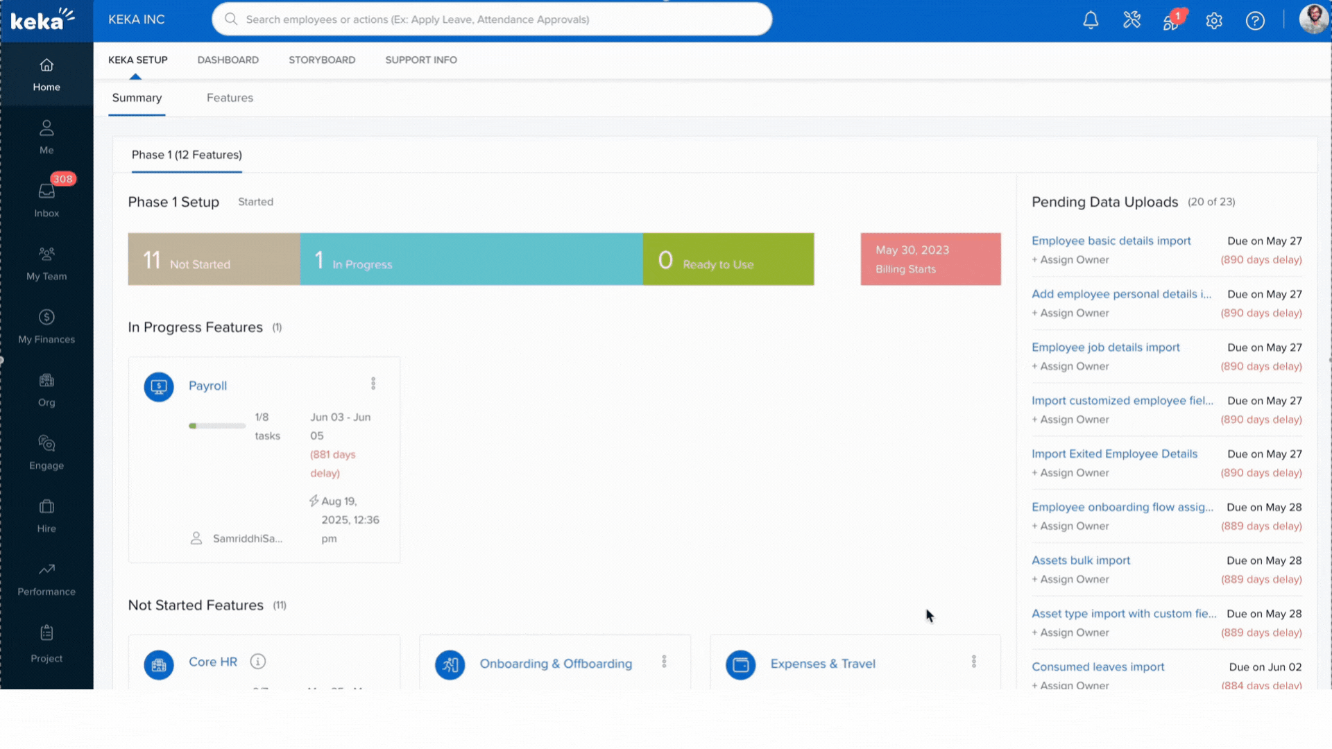Screen dimensions: 1332x749
Task: Click the Payroll progress bar
Action: [217, 426]
